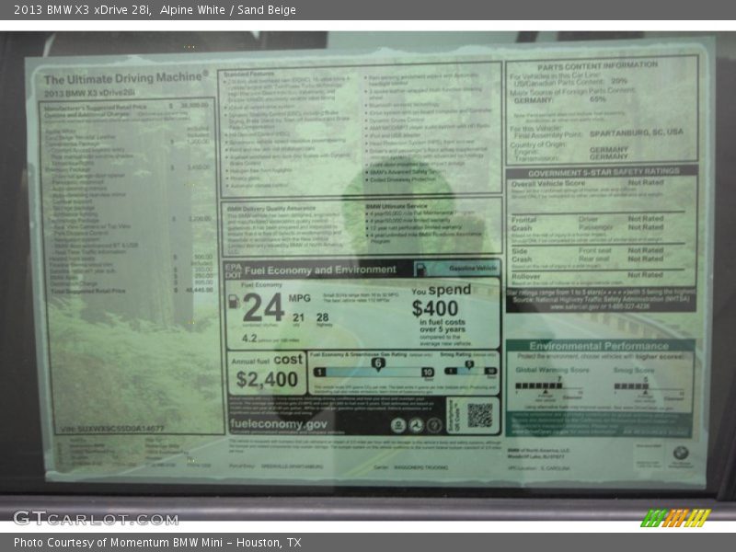The height and width of the screenshot is (552, 736).
Task: Click the 21 city MPG value
Action: (x=298, y=317)
